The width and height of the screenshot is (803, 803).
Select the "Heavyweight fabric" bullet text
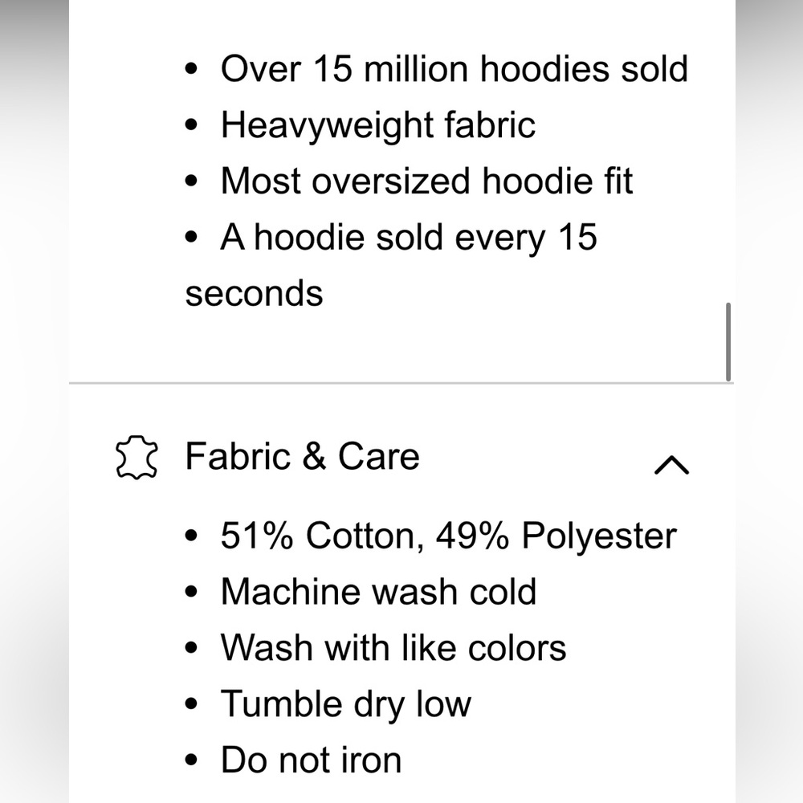377,125
